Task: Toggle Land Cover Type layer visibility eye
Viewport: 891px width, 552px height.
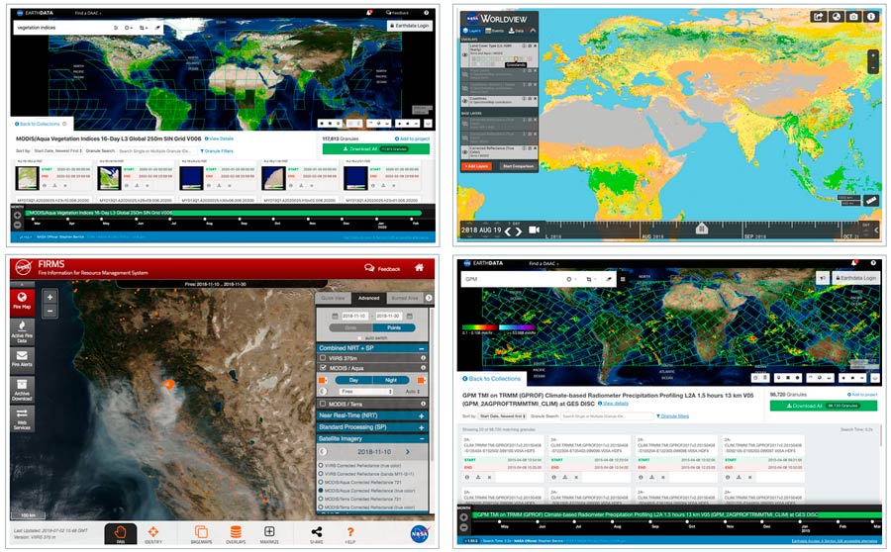Action: tap(465, 55)
